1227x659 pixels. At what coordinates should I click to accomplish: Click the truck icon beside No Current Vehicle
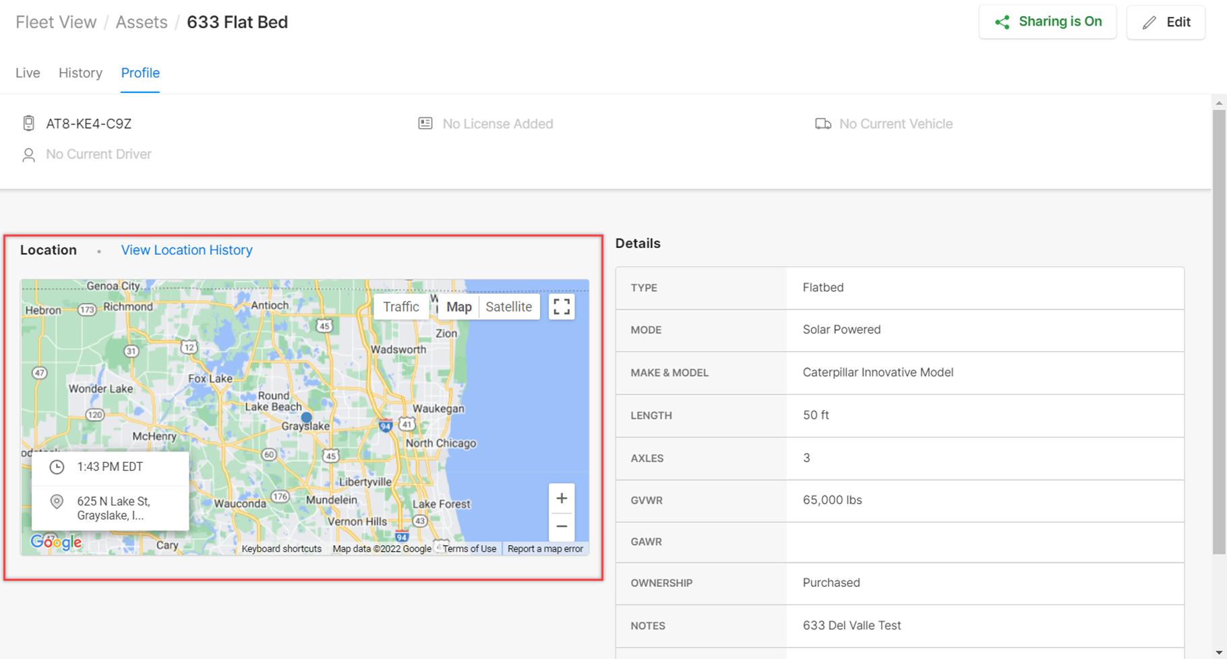pos(823,124)
